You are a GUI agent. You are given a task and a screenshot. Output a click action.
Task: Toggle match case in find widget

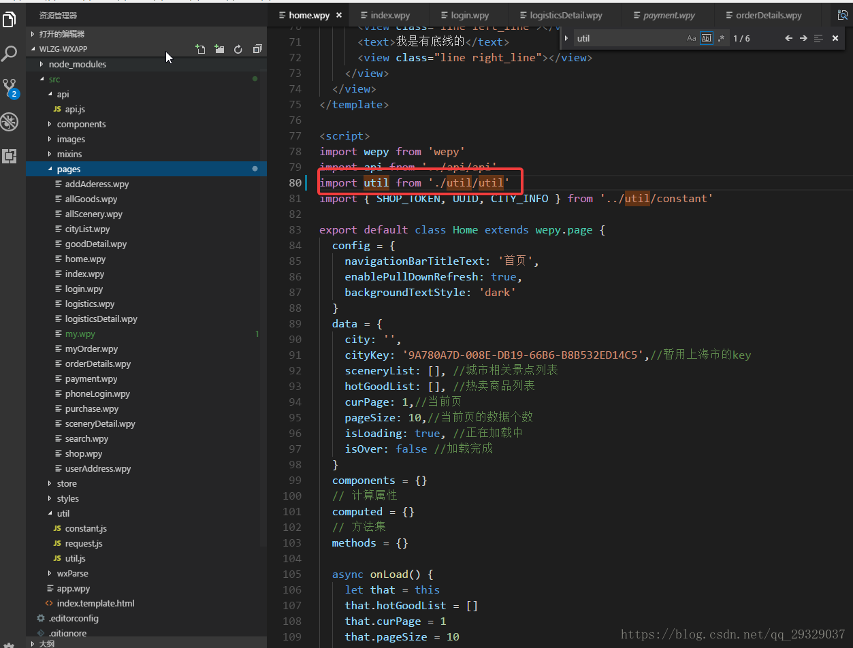tap(692, 38)
